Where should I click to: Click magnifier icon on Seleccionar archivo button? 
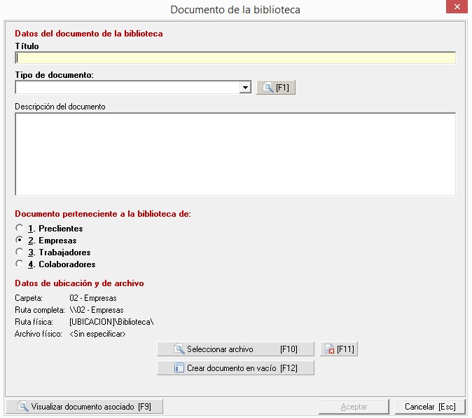tap(179, 349)
